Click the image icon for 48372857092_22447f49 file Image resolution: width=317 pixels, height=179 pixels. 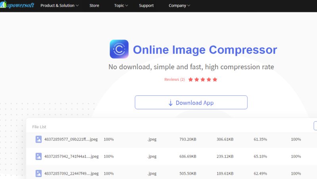pyautogui.click(x=38, y=173)
